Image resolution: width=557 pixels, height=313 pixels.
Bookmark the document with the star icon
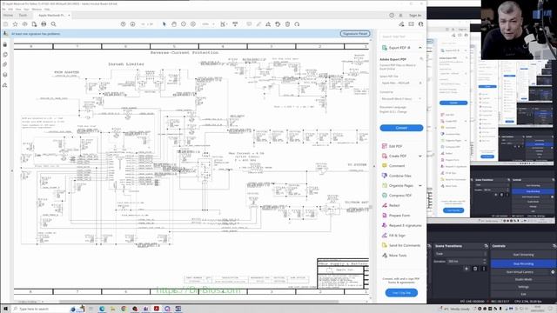(15, 24)
